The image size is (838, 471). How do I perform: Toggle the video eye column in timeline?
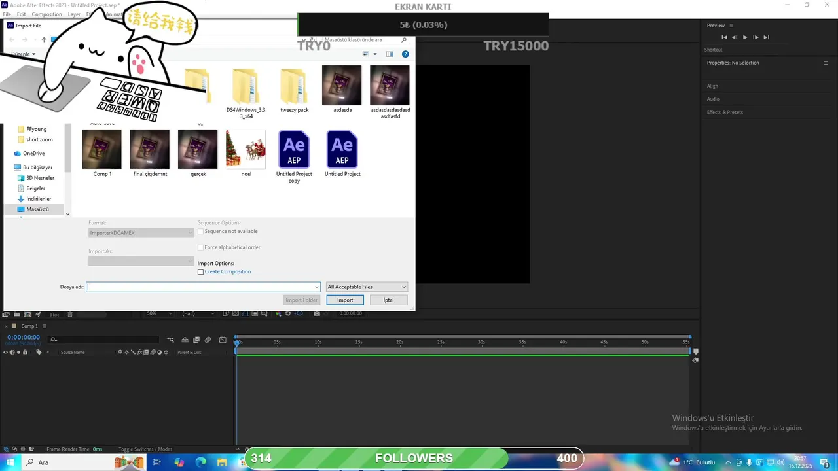[x=5, y=352]
